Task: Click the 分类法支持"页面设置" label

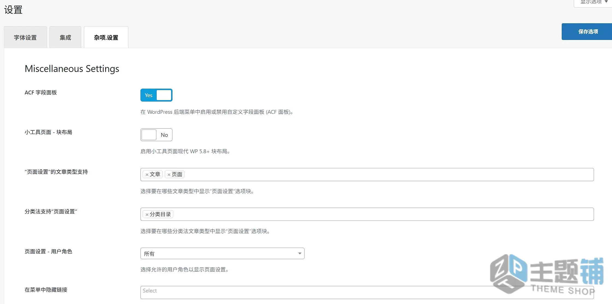Action: click(51, 212)
